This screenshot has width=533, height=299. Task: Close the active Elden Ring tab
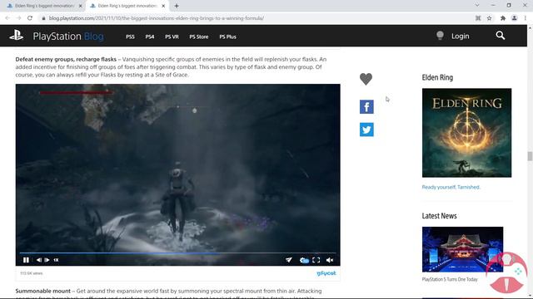pos(163,6)
